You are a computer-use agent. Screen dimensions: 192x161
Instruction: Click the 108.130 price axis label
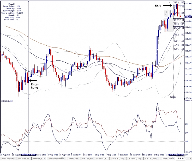[188, 63]
